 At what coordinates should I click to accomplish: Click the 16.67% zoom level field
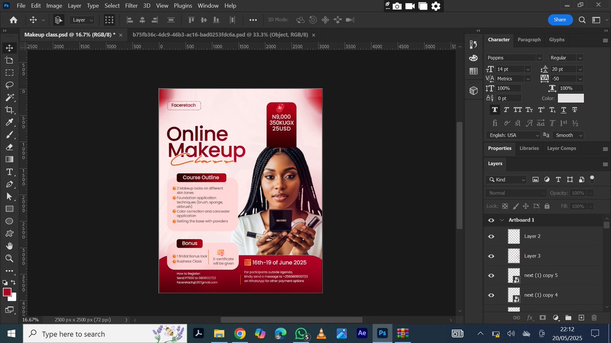tap(31, 320)
